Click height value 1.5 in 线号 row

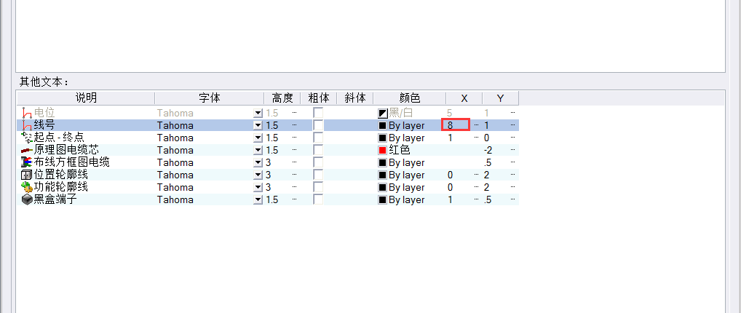point(272,126)
